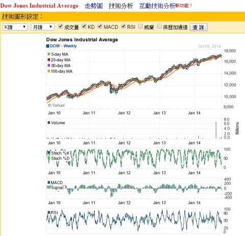Click the Stoch %K legend label

pos(60,153)
